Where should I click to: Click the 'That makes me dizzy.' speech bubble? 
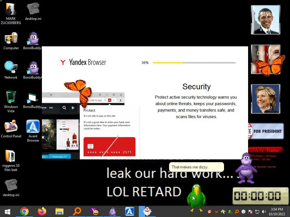(x=197, y=167)
